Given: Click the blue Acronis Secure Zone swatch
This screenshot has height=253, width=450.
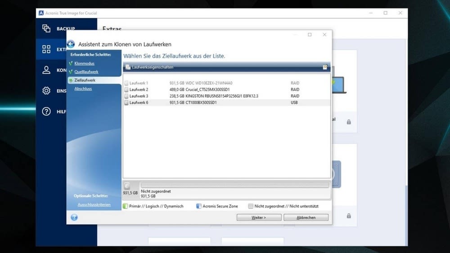Looking at the screenshot, I should click(x=198, y=206).
